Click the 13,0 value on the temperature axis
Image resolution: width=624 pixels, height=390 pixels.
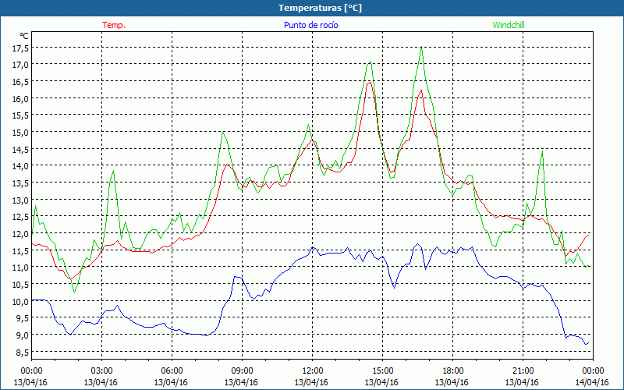[21, 200]
